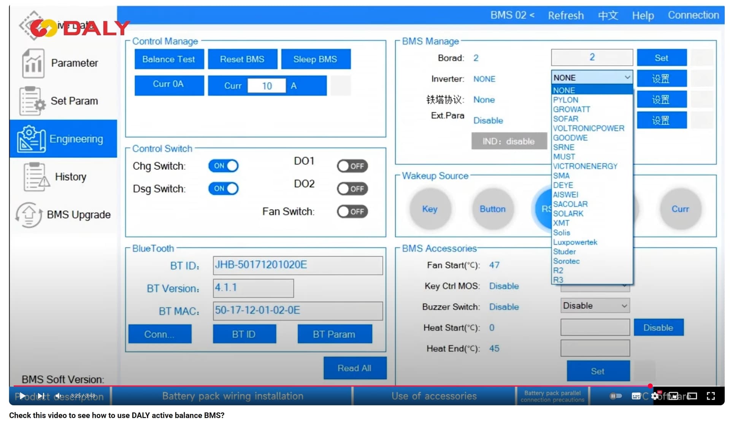Click the Balance Test button

[169, 59]
